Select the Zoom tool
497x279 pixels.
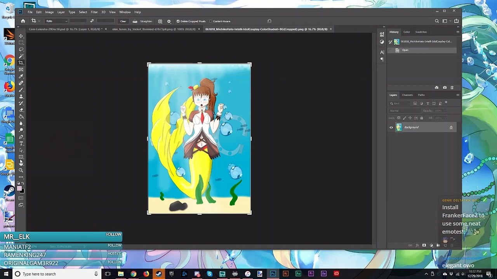[x=21, y=170]
